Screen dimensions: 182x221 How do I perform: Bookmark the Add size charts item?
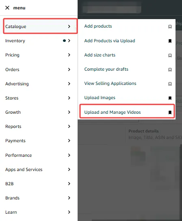(170, 55)
